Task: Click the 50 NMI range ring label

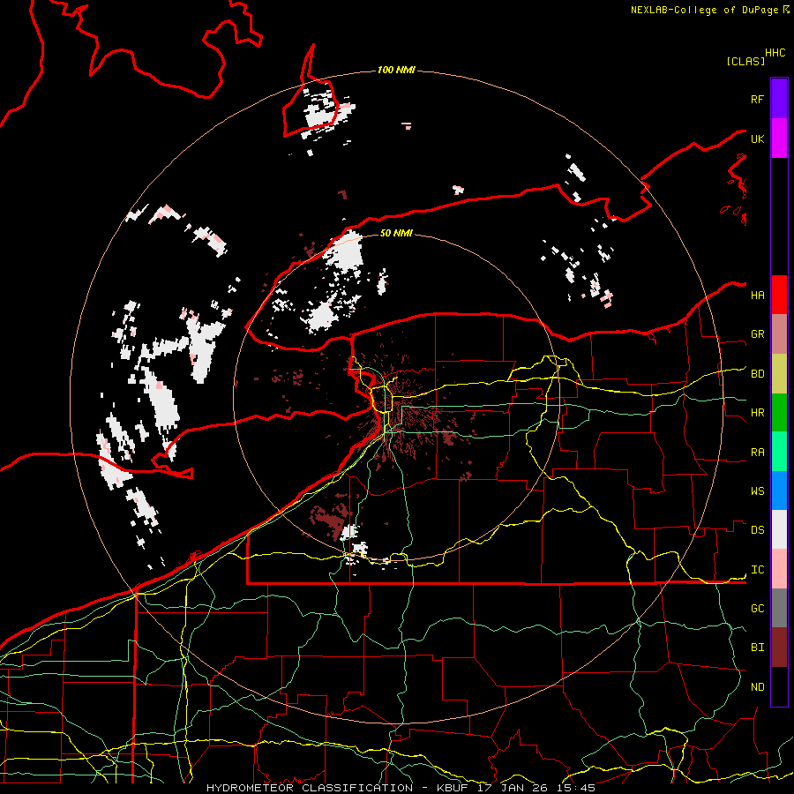Action: click(x=396, y=233)
